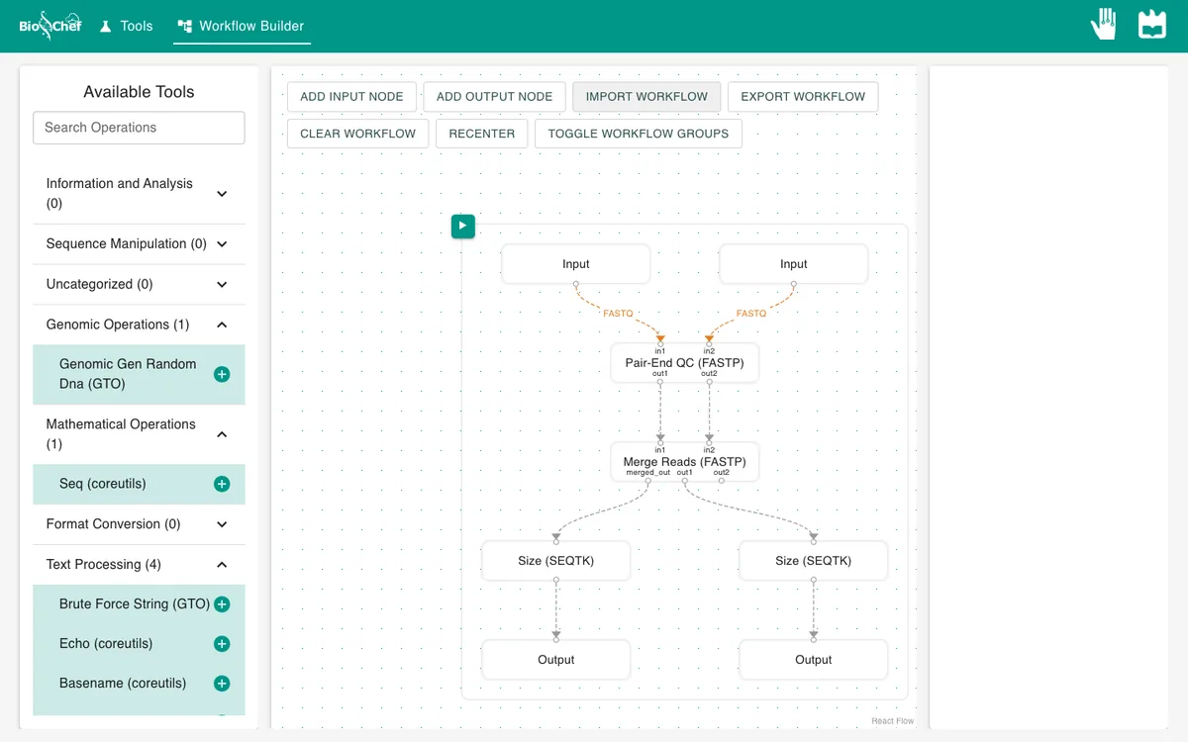Screen dimensions: 1188x742
Task: Expand the Information and Analysis category
Action: (139, 194)
